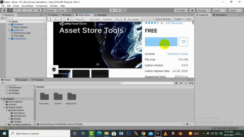Screen dimensions: 244x137
Task: Go back in Asset Store
Action: 50,19
